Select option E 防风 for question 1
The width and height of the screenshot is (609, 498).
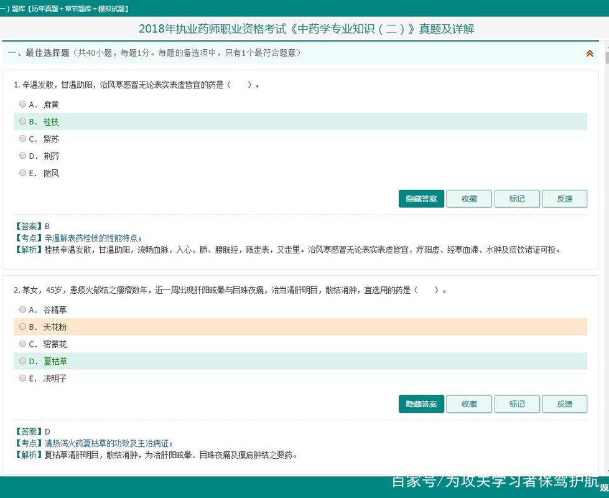[22, 172]
